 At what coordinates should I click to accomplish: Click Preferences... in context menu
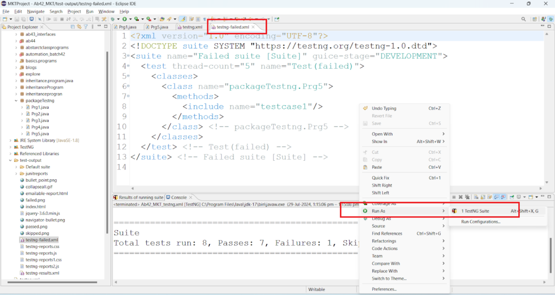pos(404,289)
